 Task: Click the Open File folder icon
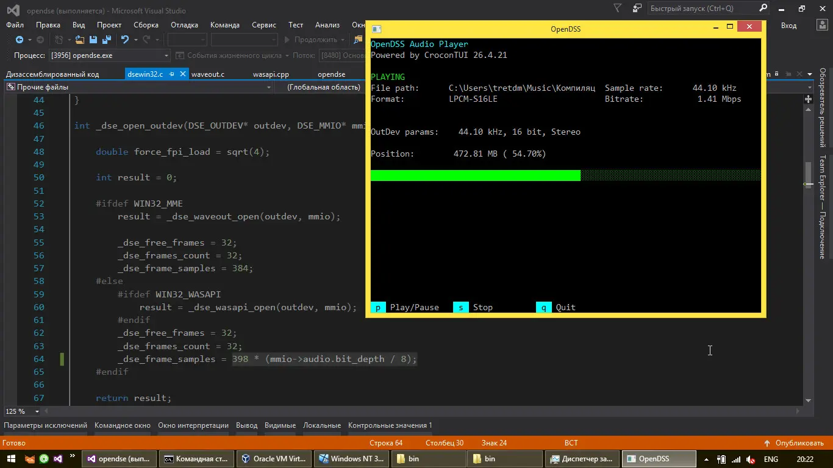point(80,40)
